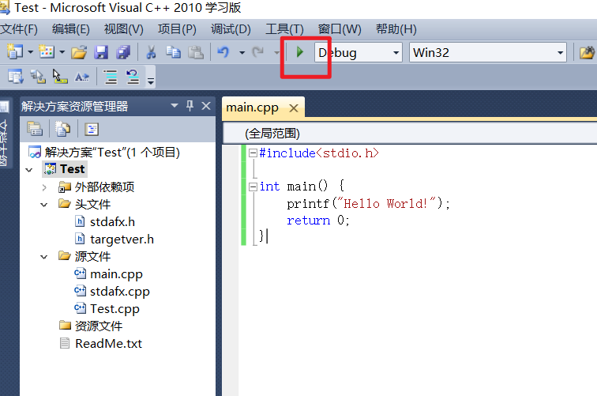Click the New Project toolbar icon
The height and width of the screenshot is (396, 597).
tap(14, 52)
